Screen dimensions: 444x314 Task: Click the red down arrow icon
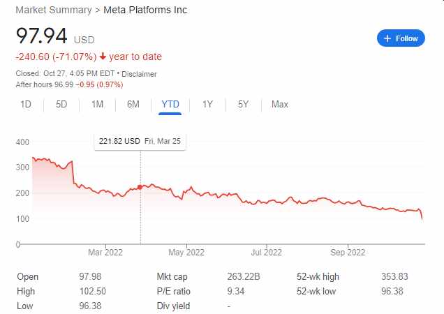(x=101, y=57)
